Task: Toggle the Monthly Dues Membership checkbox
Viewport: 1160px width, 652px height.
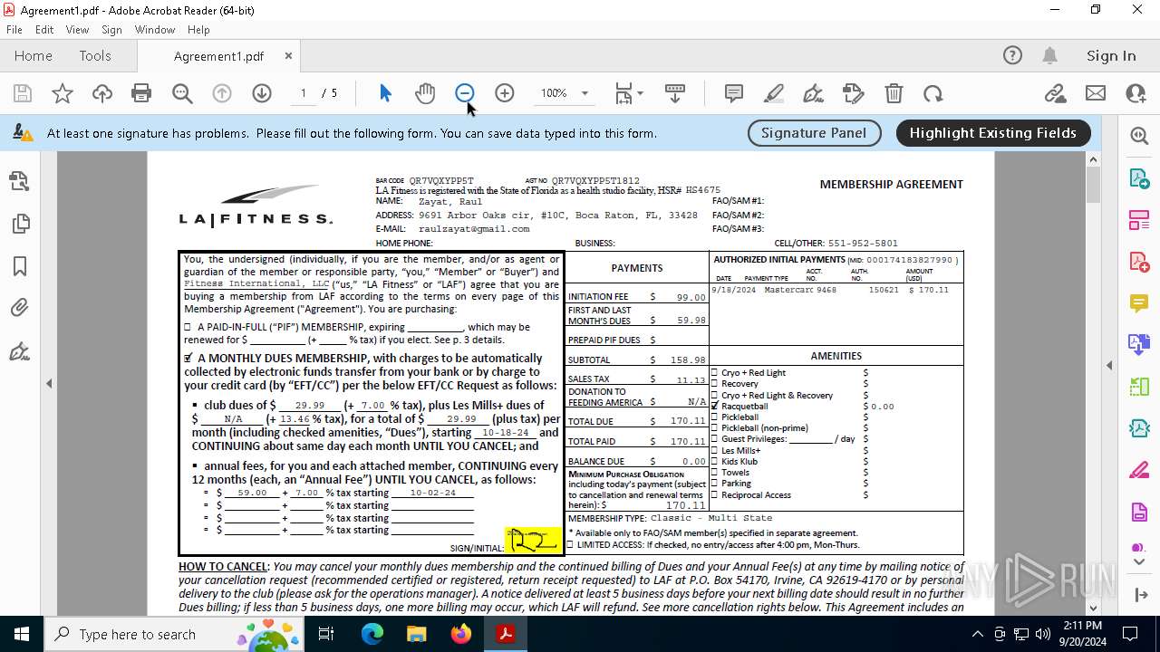Action: pyautogui.click(x=188, y=358)
